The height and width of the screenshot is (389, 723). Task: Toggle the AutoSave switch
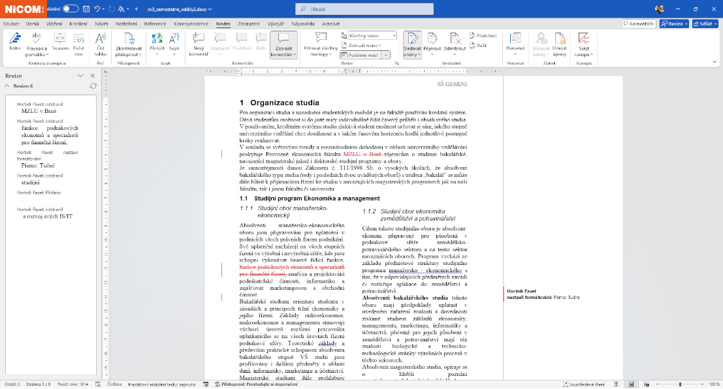(70, 8)
